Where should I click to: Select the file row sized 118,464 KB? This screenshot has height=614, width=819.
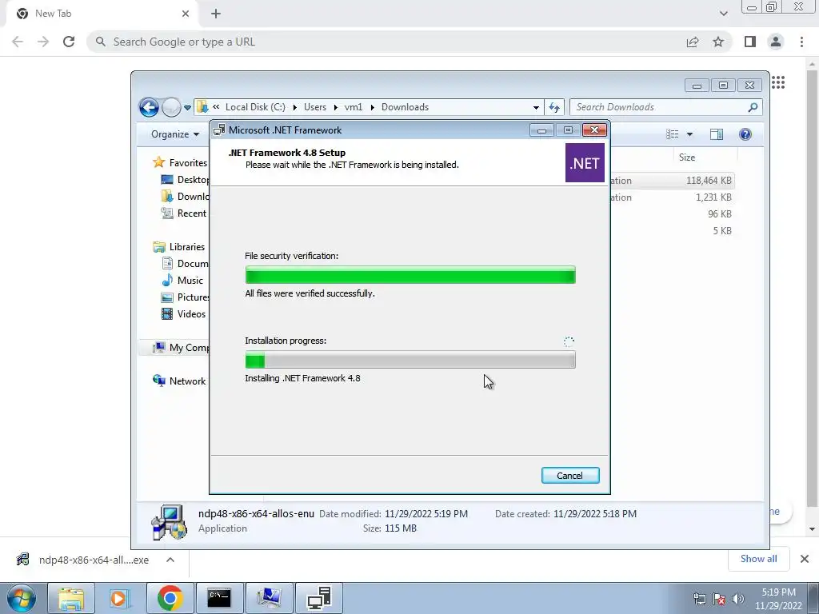673,181
